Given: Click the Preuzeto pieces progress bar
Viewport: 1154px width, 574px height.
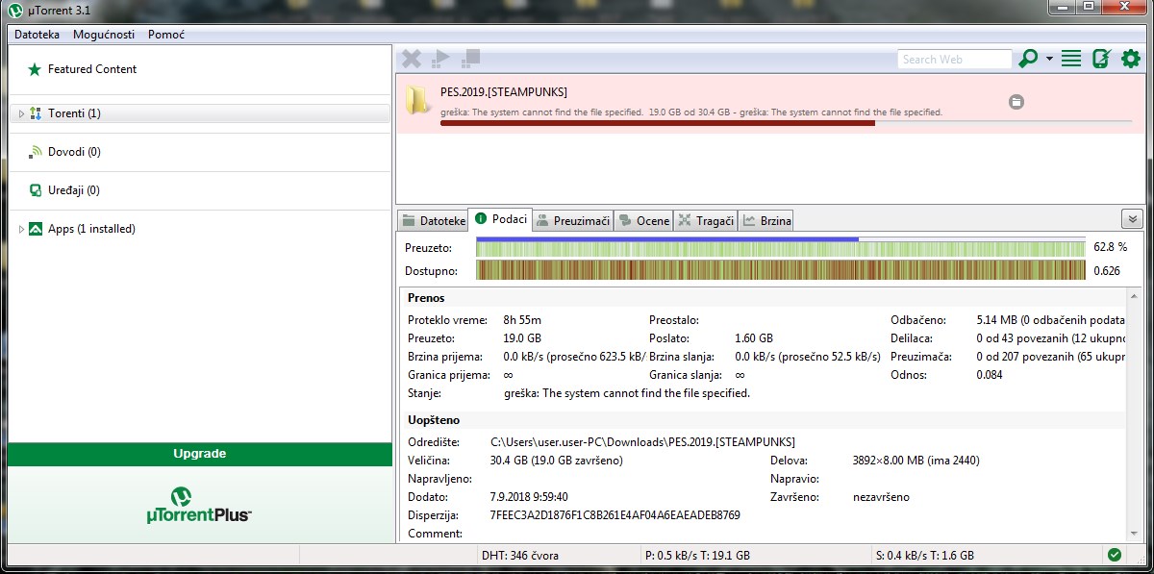Looking at the screenshot, I should tap(781, 248).
